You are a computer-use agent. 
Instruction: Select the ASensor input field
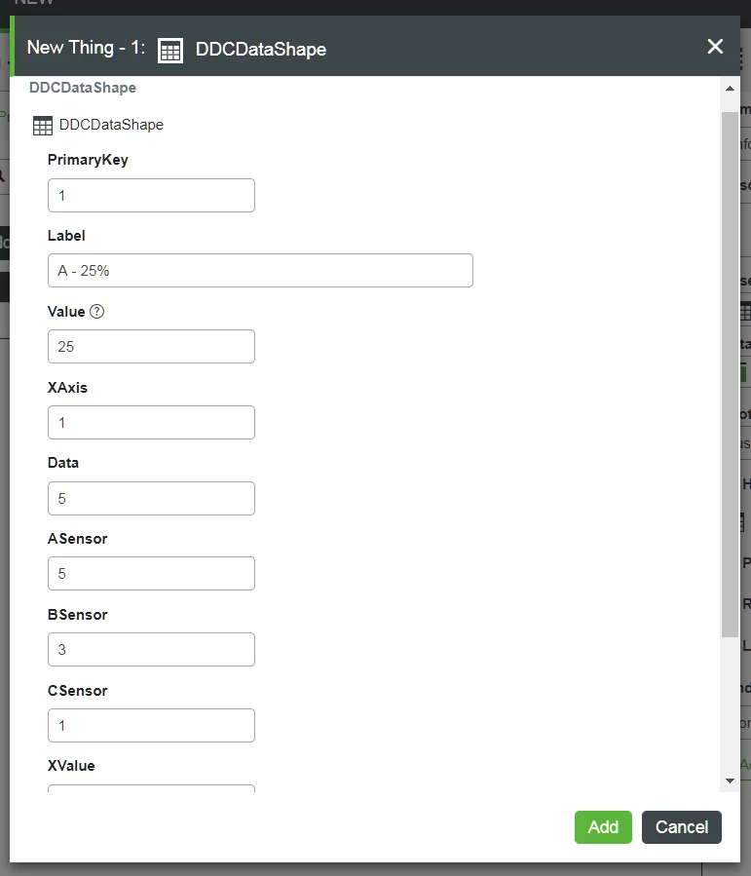tap(151, 573)
